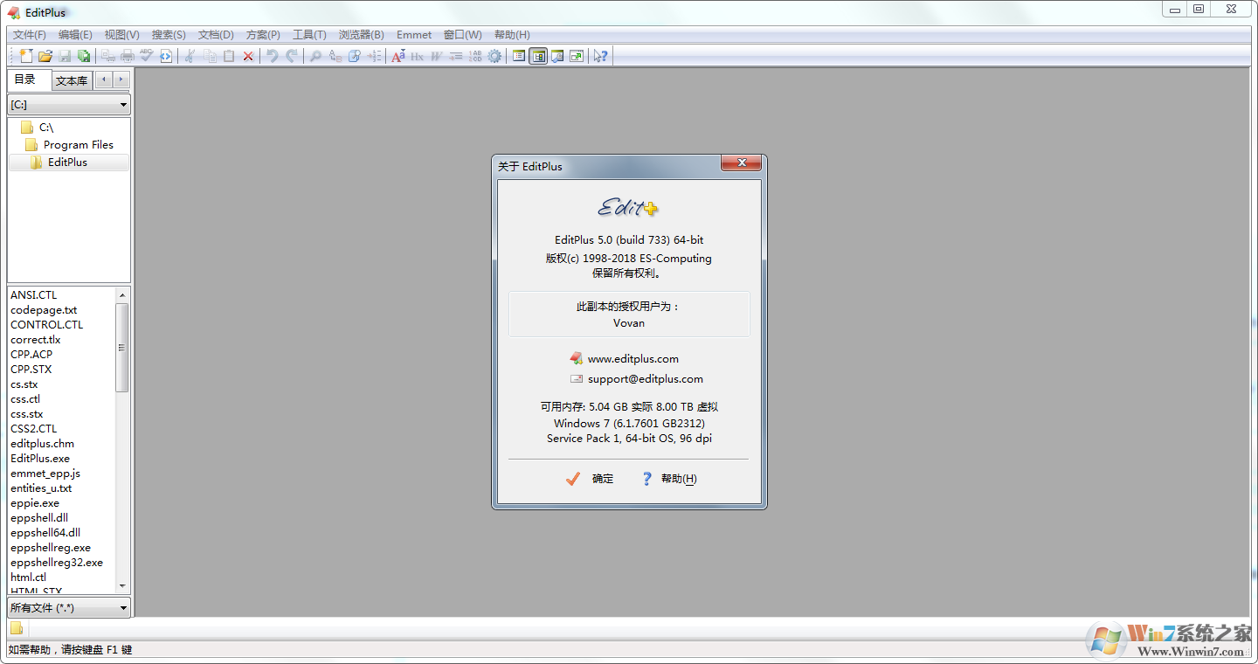Viewport: 1258px width, 664px height.
Task: Select EditPlus.exe in the file list
Action: point(40,459)
